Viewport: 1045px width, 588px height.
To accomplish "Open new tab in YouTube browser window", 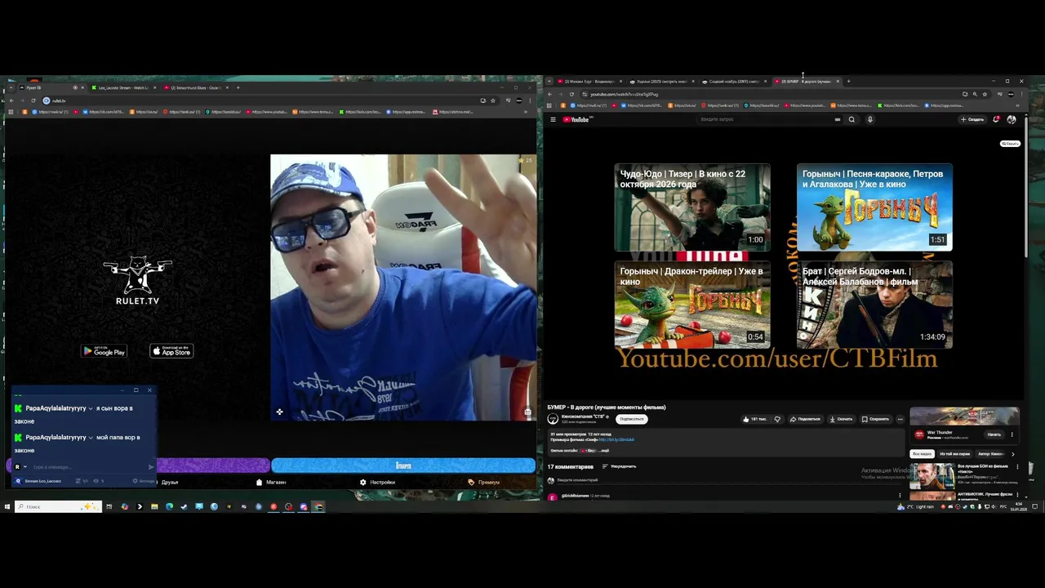I will pos(848,81).
